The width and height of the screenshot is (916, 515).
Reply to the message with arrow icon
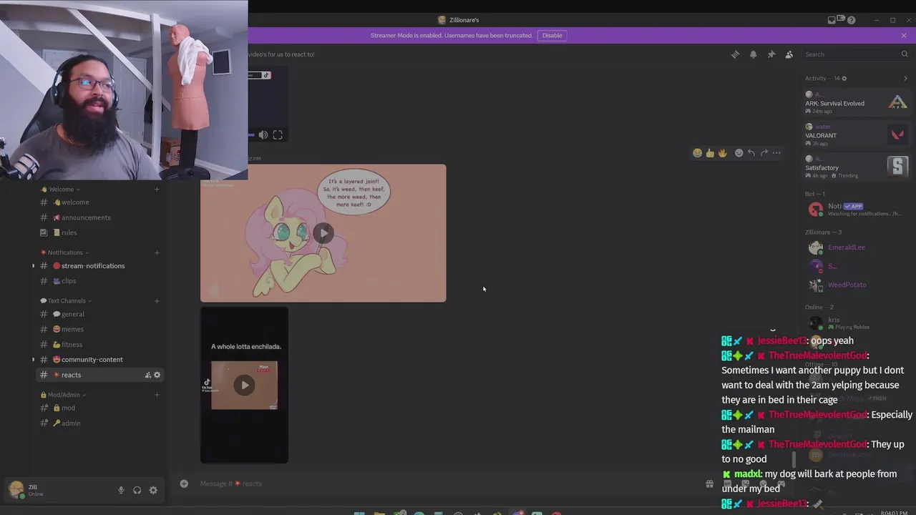pos(751,152)
